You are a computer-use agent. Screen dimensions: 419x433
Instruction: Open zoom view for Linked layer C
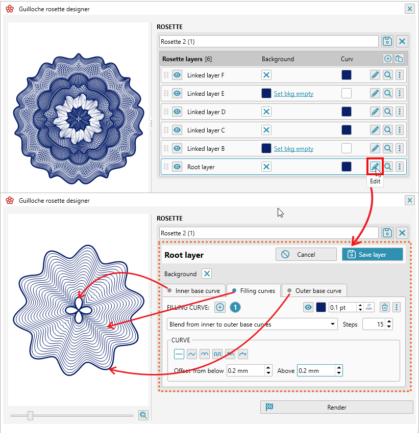click(x=387, y=130)
